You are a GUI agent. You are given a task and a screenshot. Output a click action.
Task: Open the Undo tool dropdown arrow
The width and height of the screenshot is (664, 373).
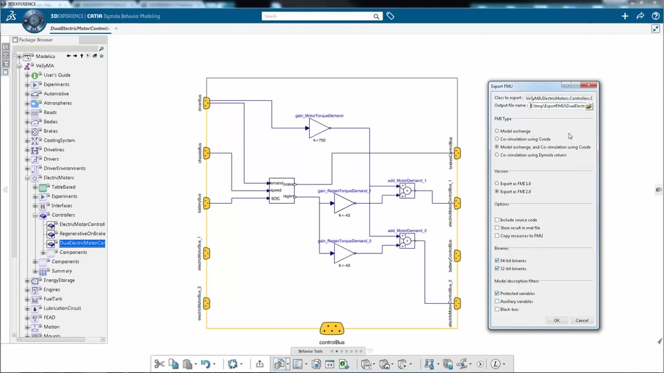[214, 364]
